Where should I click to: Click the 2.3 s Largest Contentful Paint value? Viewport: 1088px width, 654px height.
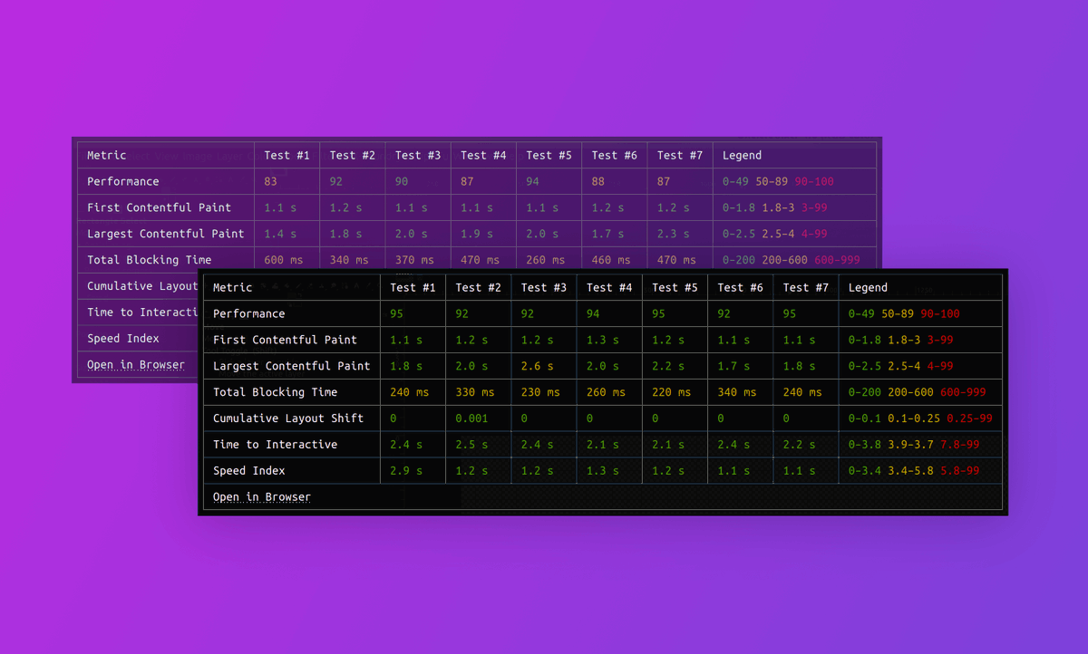click(x=673, y=234)
